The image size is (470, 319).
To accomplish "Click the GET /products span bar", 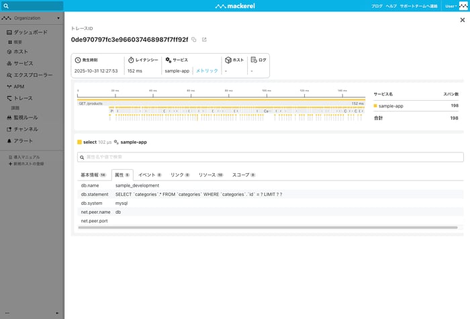I will click(x=222, y=103).
